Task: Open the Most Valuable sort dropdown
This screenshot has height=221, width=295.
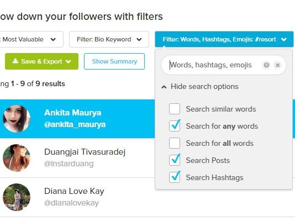Action: point(31,39)
